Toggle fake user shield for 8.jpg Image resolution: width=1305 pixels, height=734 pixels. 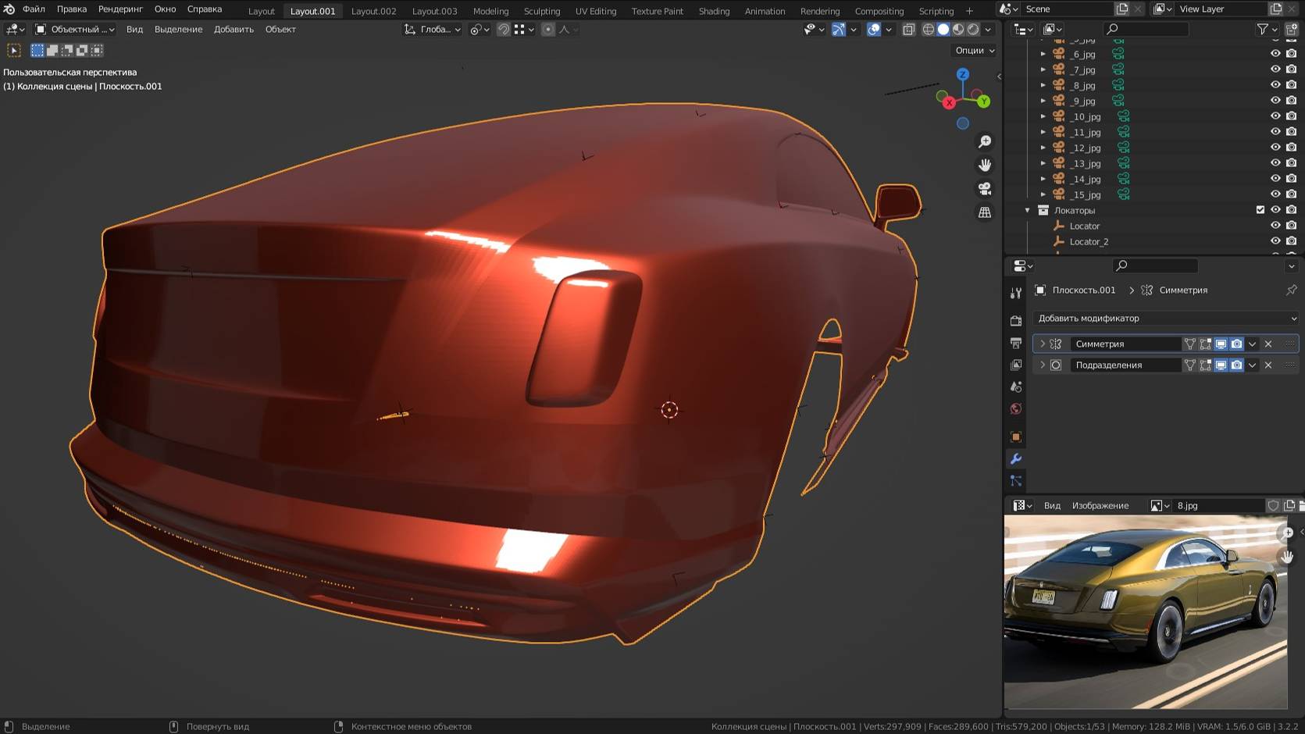1273,505
